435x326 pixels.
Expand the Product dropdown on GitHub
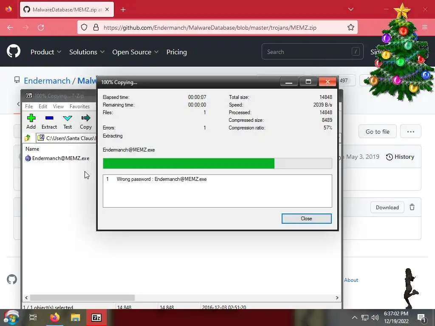[46, 52]
